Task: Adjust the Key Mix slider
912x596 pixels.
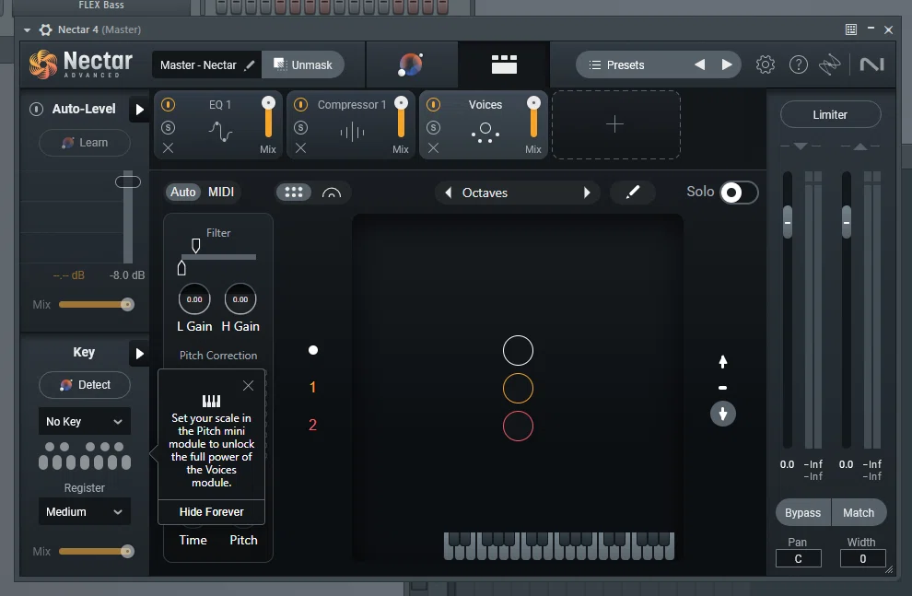Action: pos(97,551)
